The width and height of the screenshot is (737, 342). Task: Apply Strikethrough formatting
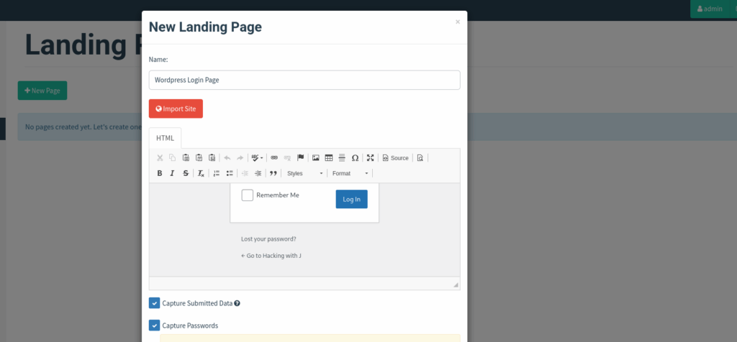(186, 173)
